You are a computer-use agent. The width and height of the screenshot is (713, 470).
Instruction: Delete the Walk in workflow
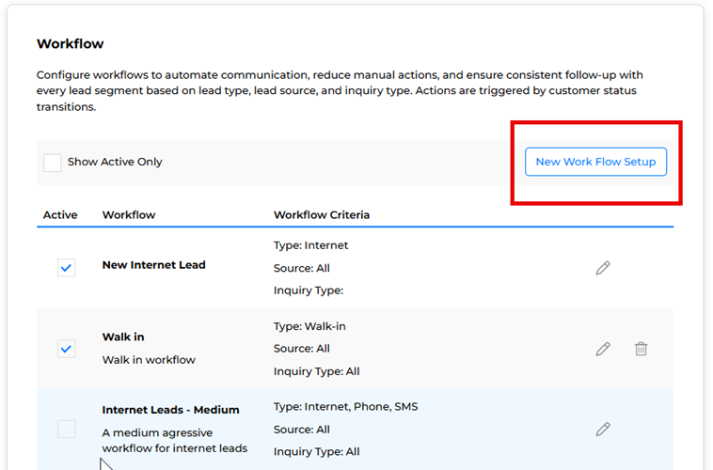(642, 349)
